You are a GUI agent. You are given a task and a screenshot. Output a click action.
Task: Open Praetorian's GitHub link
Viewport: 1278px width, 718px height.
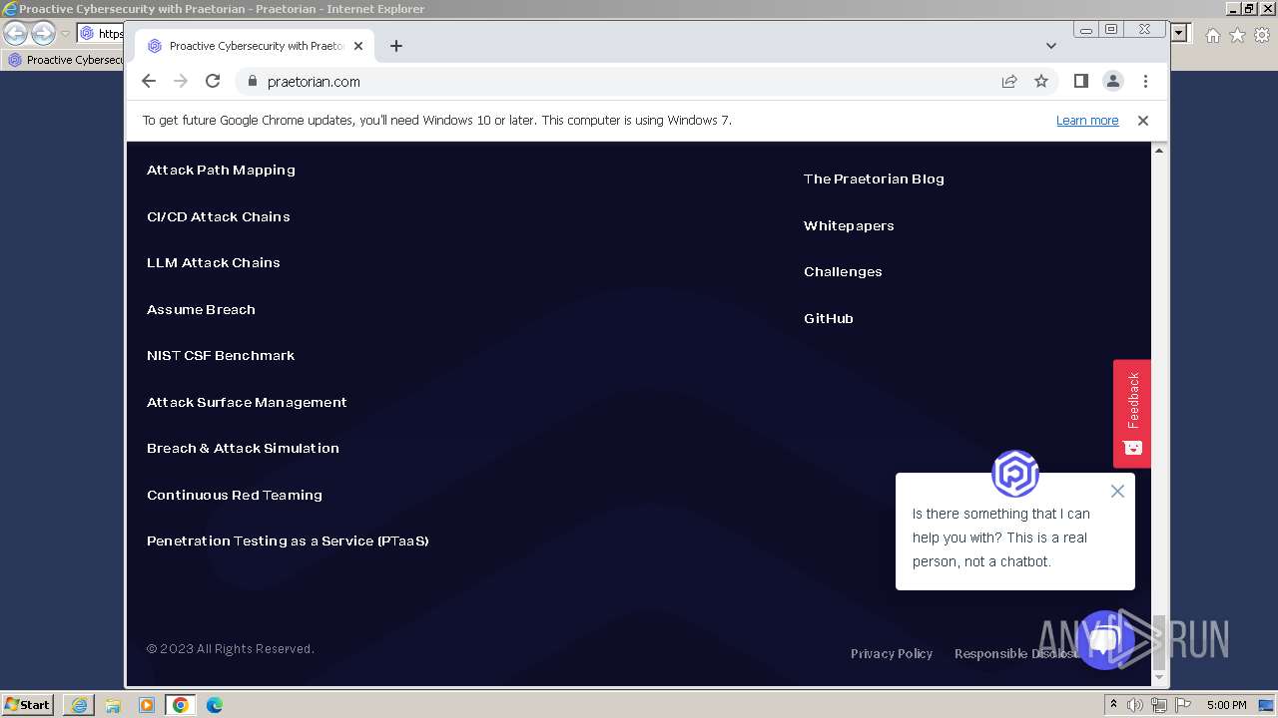click(x=829, y=318)
